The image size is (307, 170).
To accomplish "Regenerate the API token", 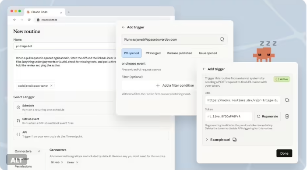I will click(x=267, y=117).
